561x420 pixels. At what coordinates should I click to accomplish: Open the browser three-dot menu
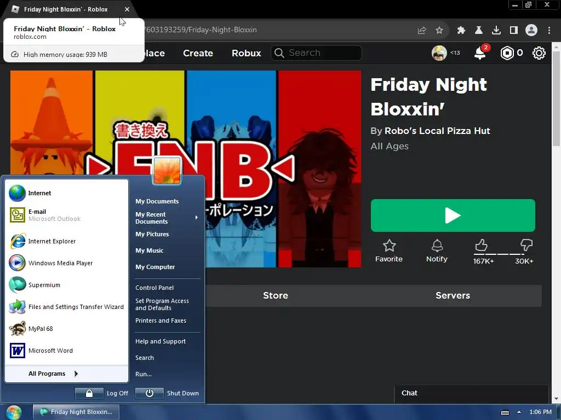pos(549,31)
